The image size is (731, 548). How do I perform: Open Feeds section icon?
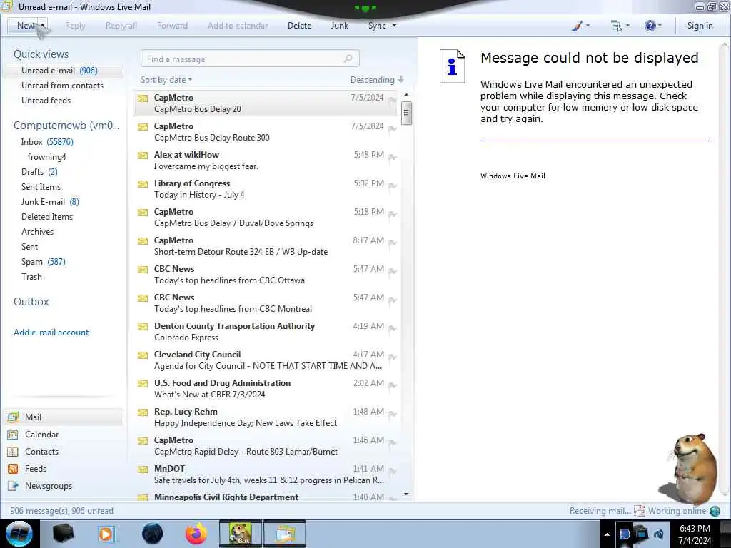pyautogui.click(x=13, y=469)
